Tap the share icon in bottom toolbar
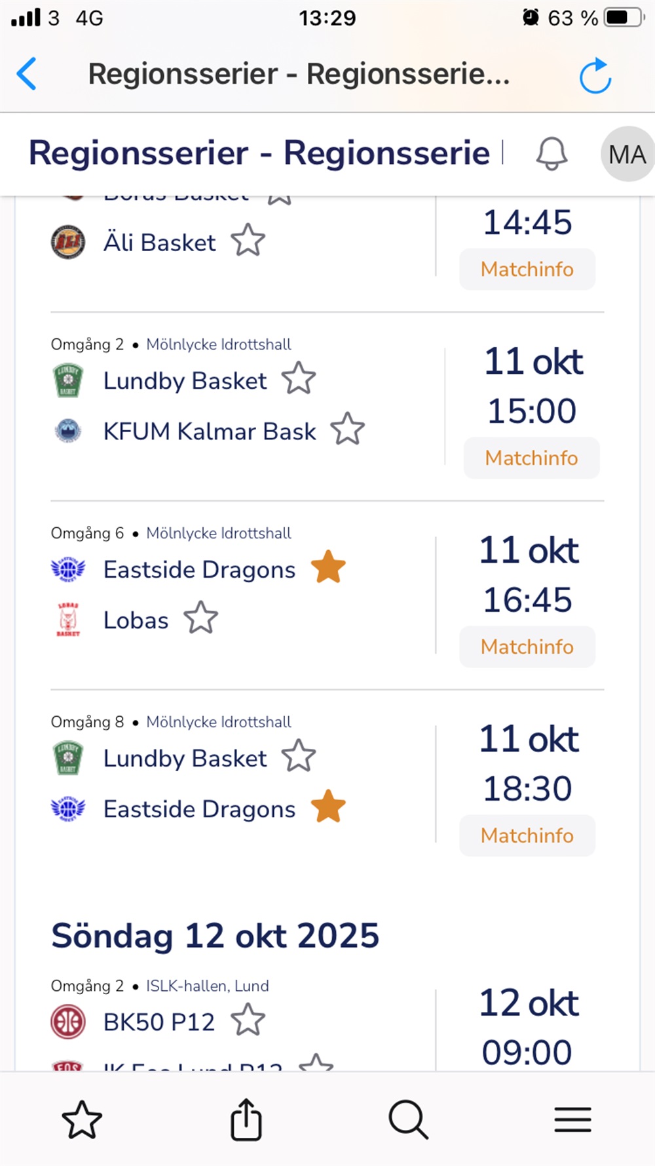655x1166 pixels. tap(246, 1119)
